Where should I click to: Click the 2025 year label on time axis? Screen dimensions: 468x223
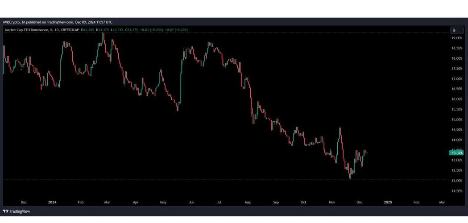click(388, 202)
